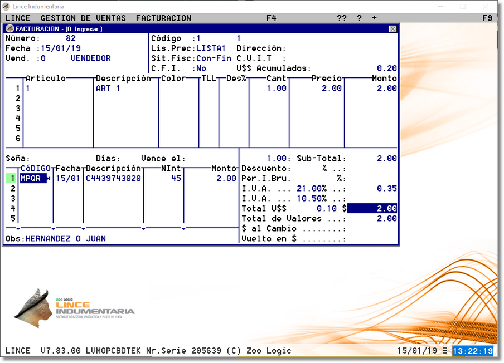Click the Fecha value 15/01/19
Image resolution: width=504 pixels, height=363 pixels.
tap(61, 48)
